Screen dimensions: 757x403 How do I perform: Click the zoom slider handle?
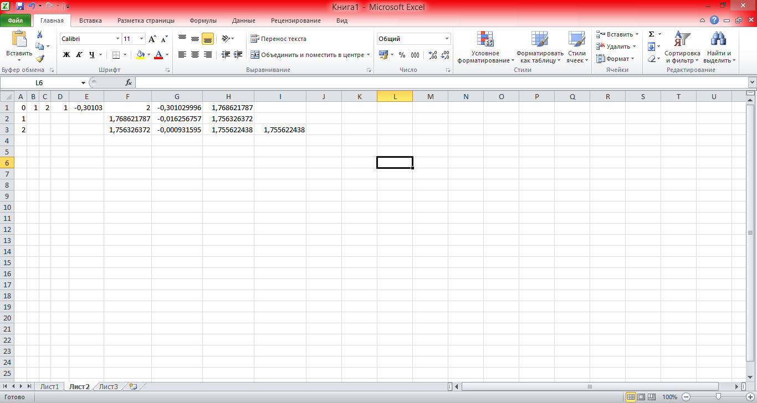coord(718,397)
